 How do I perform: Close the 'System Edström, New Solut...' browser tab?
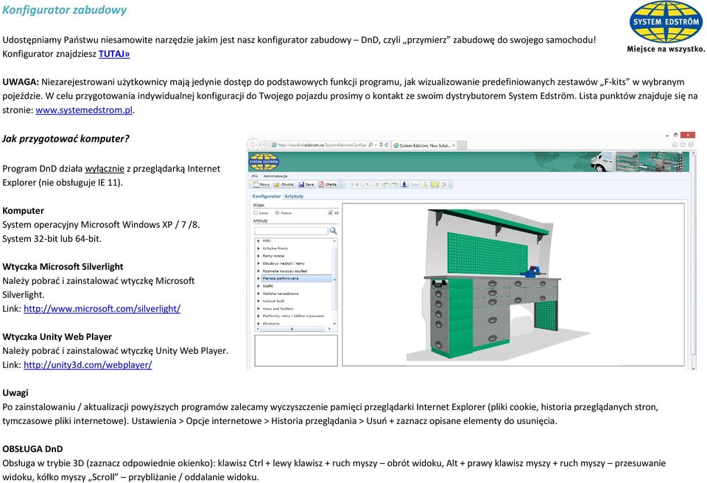(x=454, y=145)
